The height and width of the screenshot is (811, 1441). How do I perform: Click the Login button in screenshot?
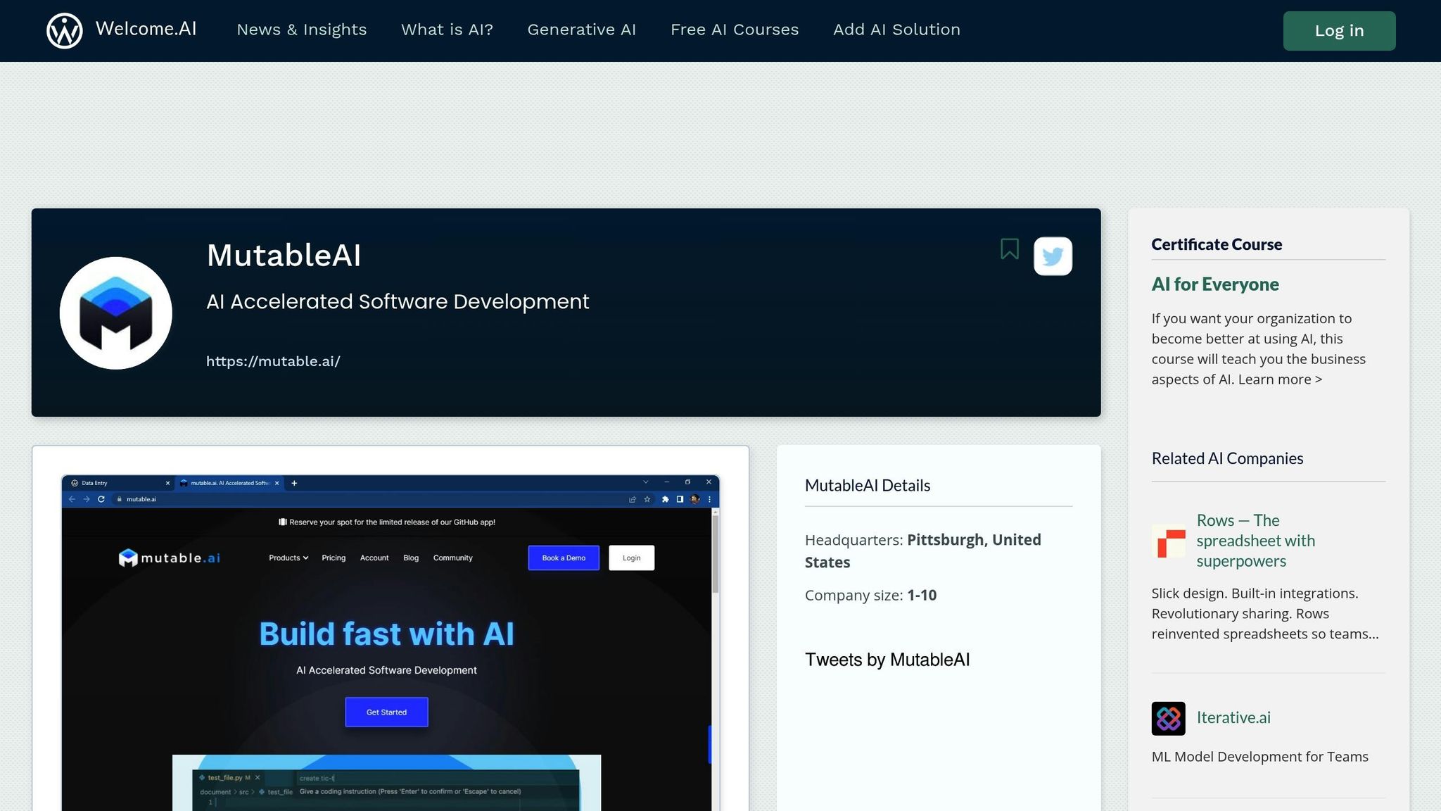pos(632,558)
